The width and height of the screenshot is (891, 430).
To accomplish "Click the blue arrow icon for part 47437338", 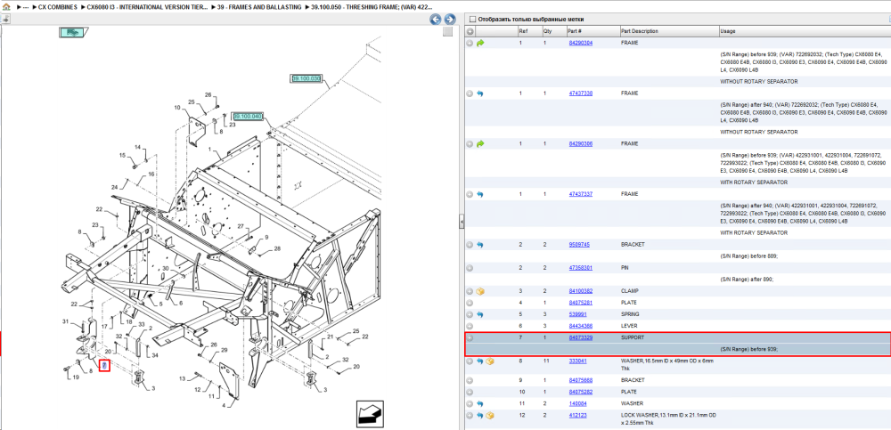I will coord(480,93).
